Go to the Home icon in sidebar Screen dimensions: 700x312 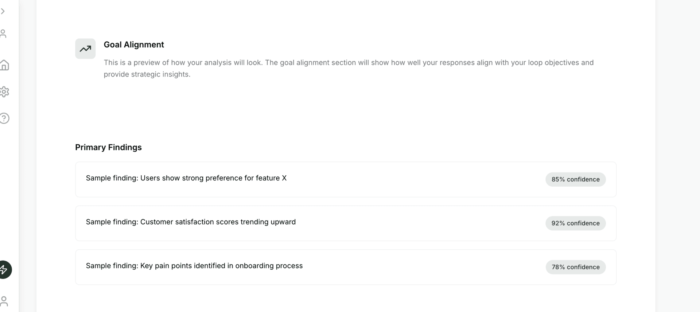[x=5, y=65]
